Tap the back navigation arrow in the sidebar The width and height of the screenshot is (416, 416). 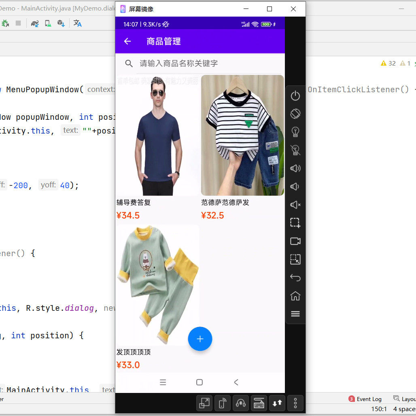coord(295,278)
